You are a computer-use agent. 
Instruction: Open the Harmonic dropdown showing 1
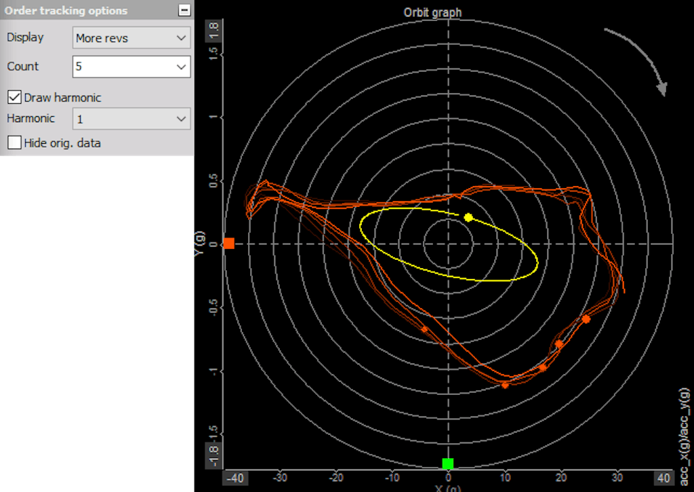[131, 119]
